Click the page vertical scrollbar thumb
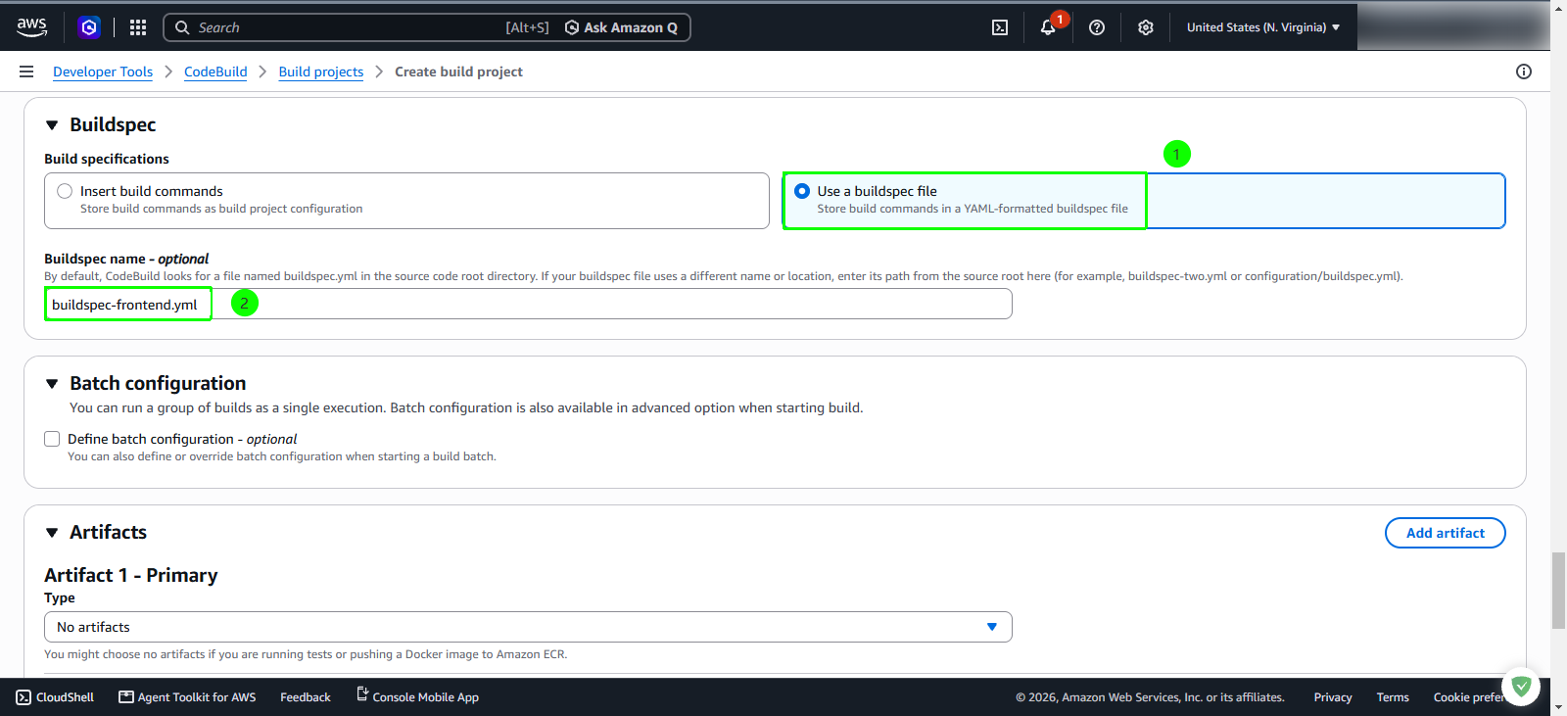Screen dimensions: 1567x716 tap(1558, 591)
